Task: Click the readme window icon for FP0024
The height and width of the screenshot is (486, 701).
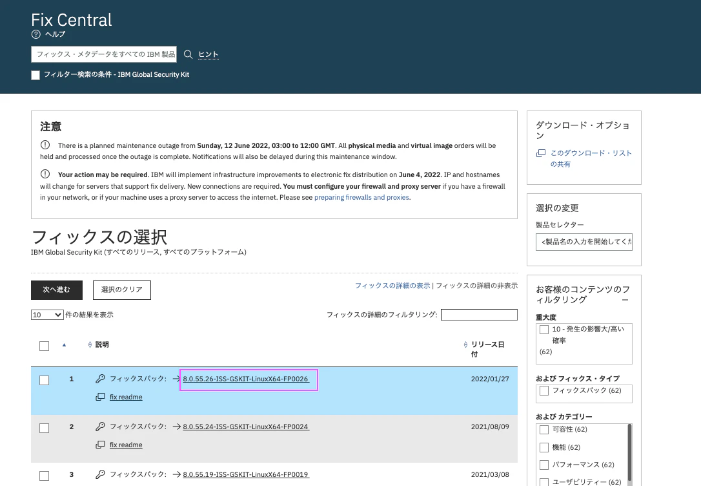Action: [x=100, y=445]
